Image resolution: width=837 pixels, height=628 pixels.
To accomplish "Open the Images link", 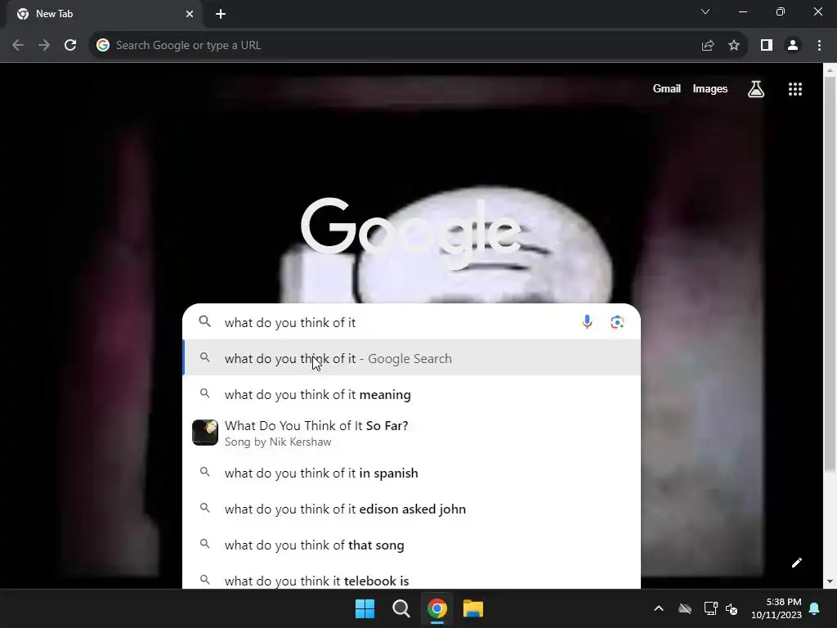I will click(x=710, y=89).
